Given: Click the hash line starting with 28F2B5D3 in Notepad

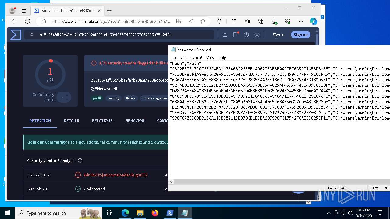Looking at the screenshot, I should (280, 69).
